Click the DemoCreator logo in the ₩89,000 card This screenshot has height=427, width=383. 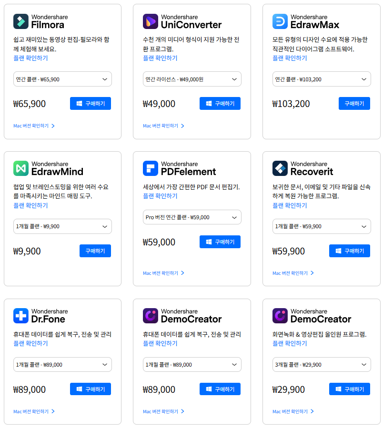[x=151, y=316]
